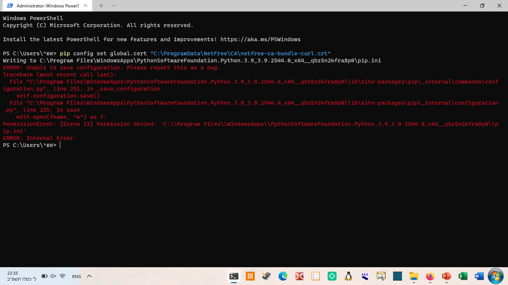The image size is (508, 285).
Task: Close the Windows PowerShell tab
Action: 86,6
